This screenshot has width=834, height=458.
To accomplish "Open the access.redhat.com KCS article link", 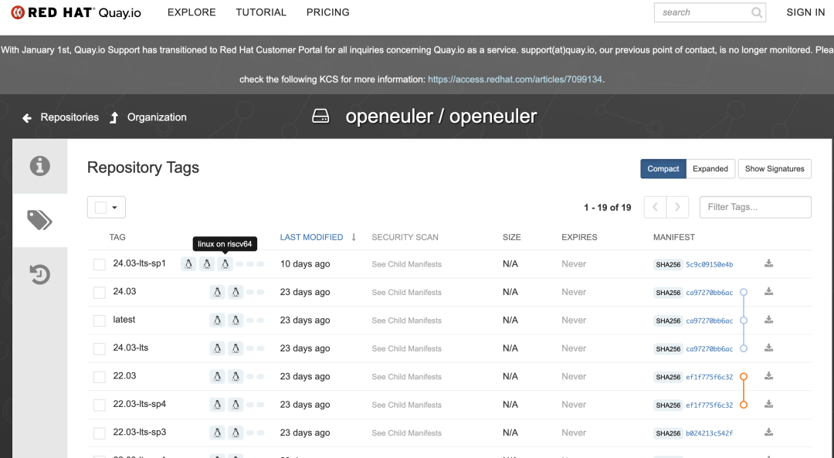I will [515, 80].
